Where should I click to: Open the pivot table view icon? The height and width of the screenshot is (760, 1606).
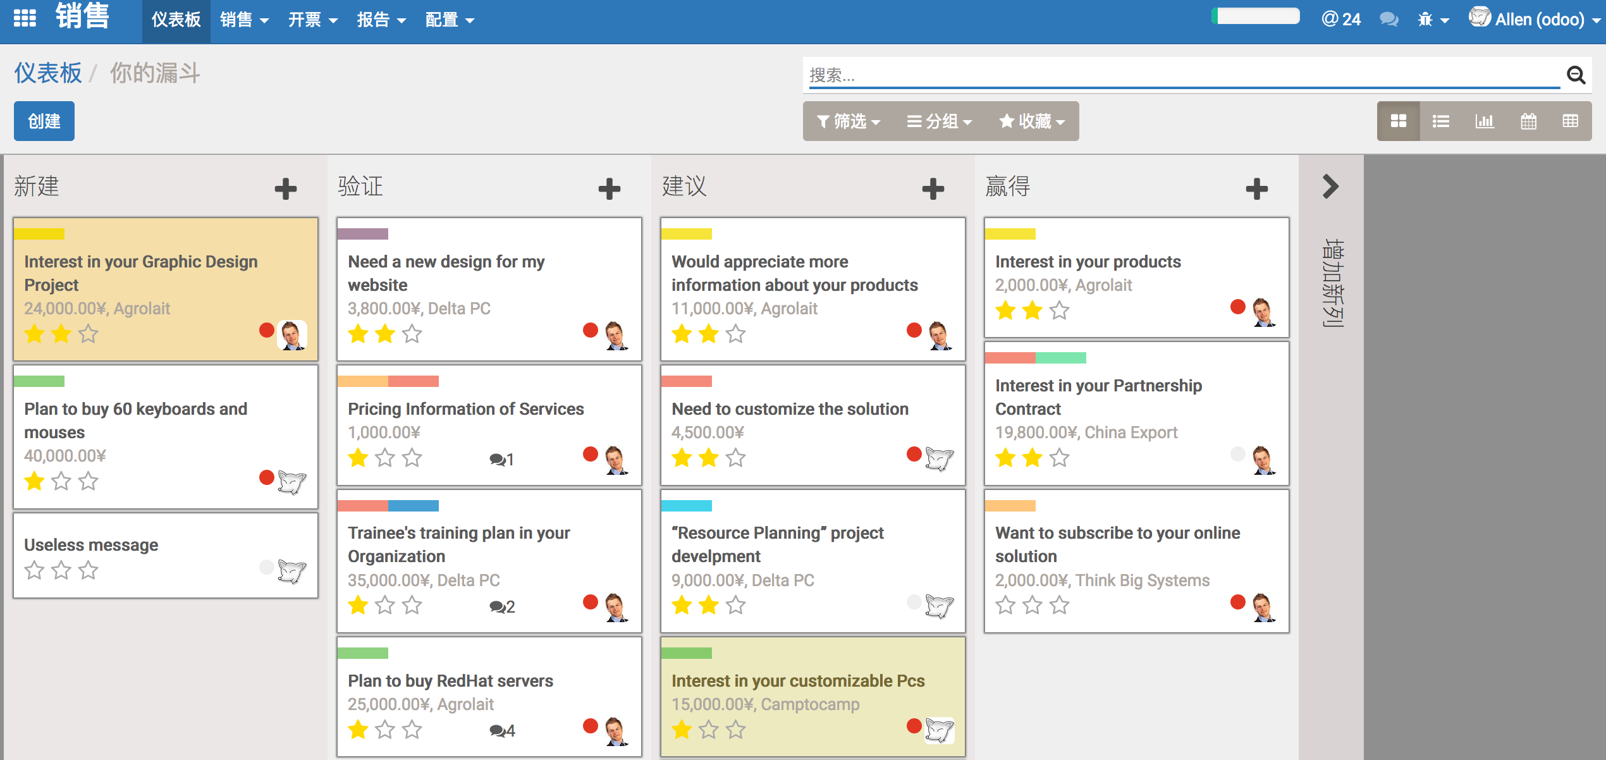click(1570, 121)
